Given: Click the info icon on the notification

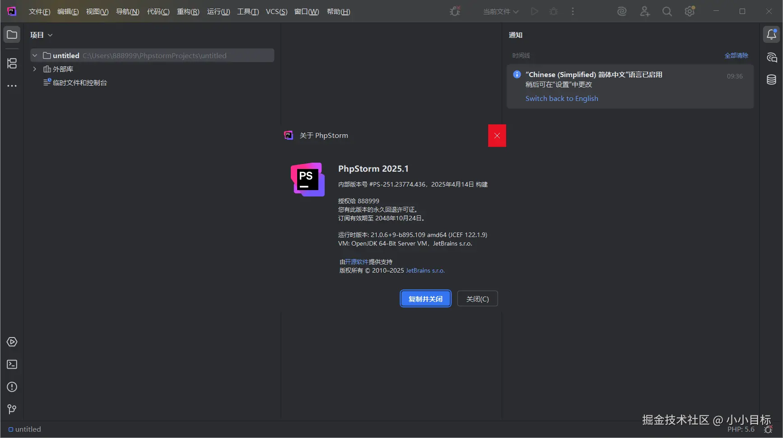Looking at the screenshot, I should click(517, 74).
